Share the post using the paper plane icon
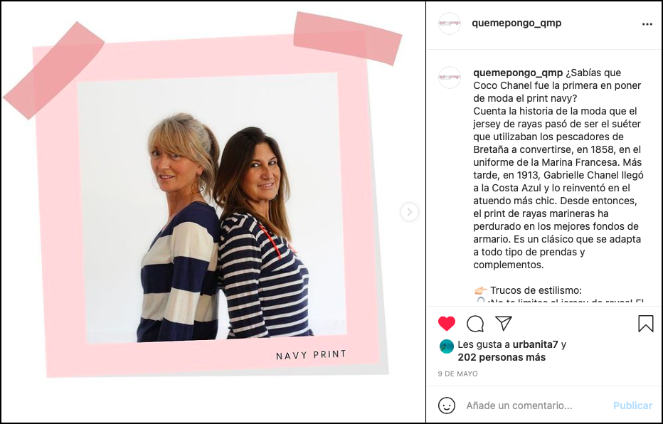The width and height of the screenshot is (663, 424). pos(504,324)
